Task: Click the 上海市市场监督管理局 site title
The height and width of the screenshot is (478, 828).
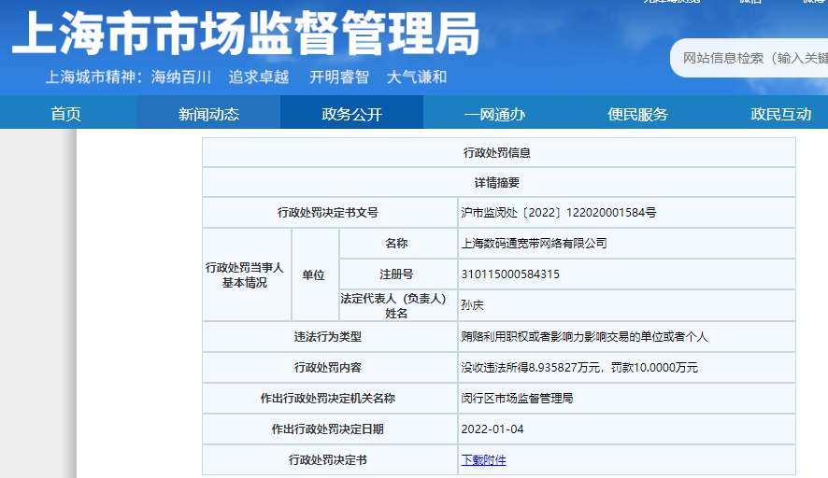Action: pos(246,34)
